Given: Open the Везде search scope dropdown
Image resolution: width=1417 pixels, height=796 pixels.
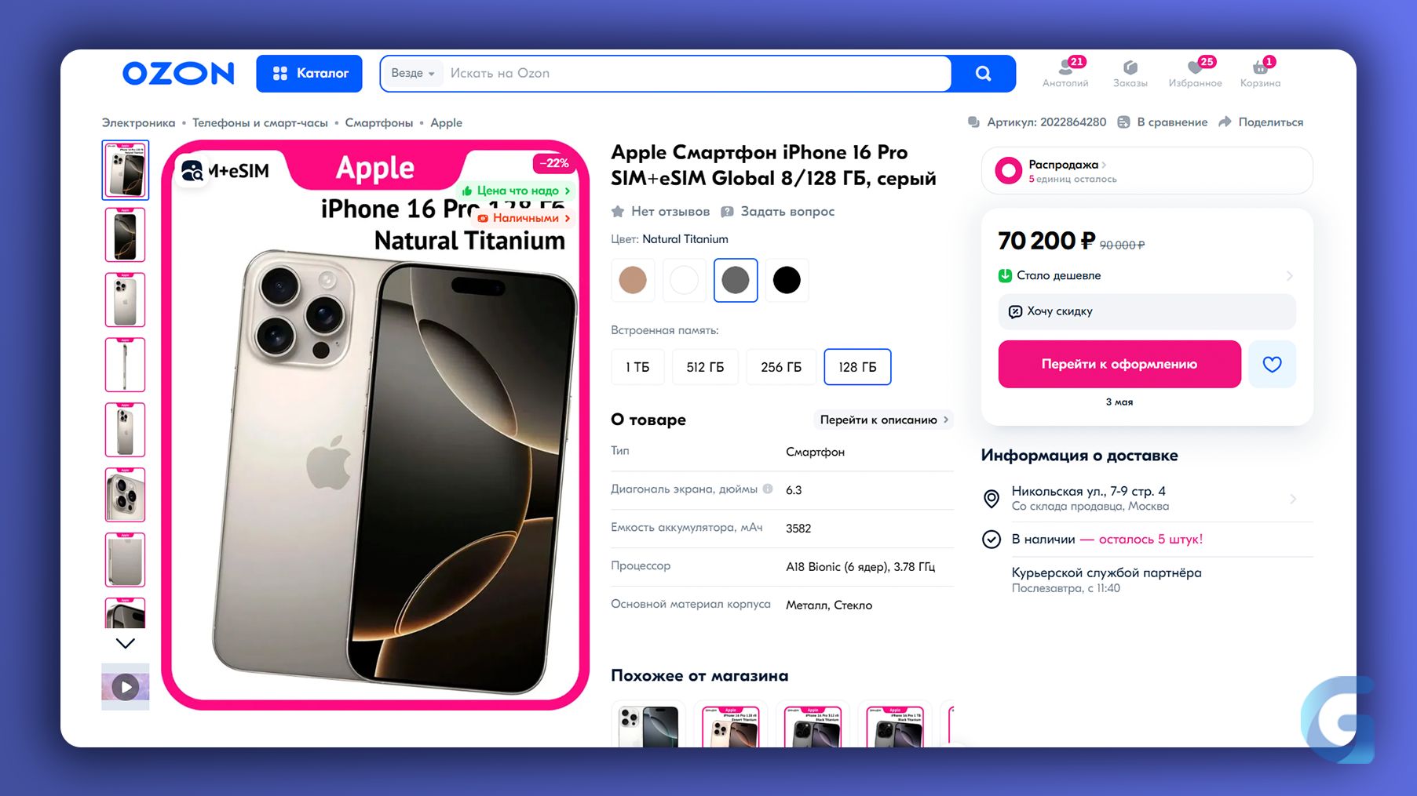Looking at the screenshot, I should pyautogui.click(x=413, y=74).
